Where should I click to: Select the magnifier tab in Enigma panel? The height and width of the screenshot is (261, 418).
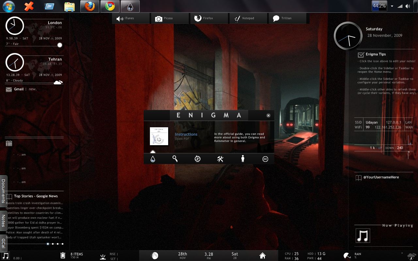pyautogui.click(x=175, y=159)
